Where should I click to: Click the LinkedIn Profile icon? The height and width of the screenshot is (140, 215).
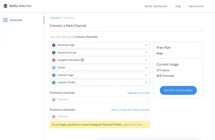point(54,83)
